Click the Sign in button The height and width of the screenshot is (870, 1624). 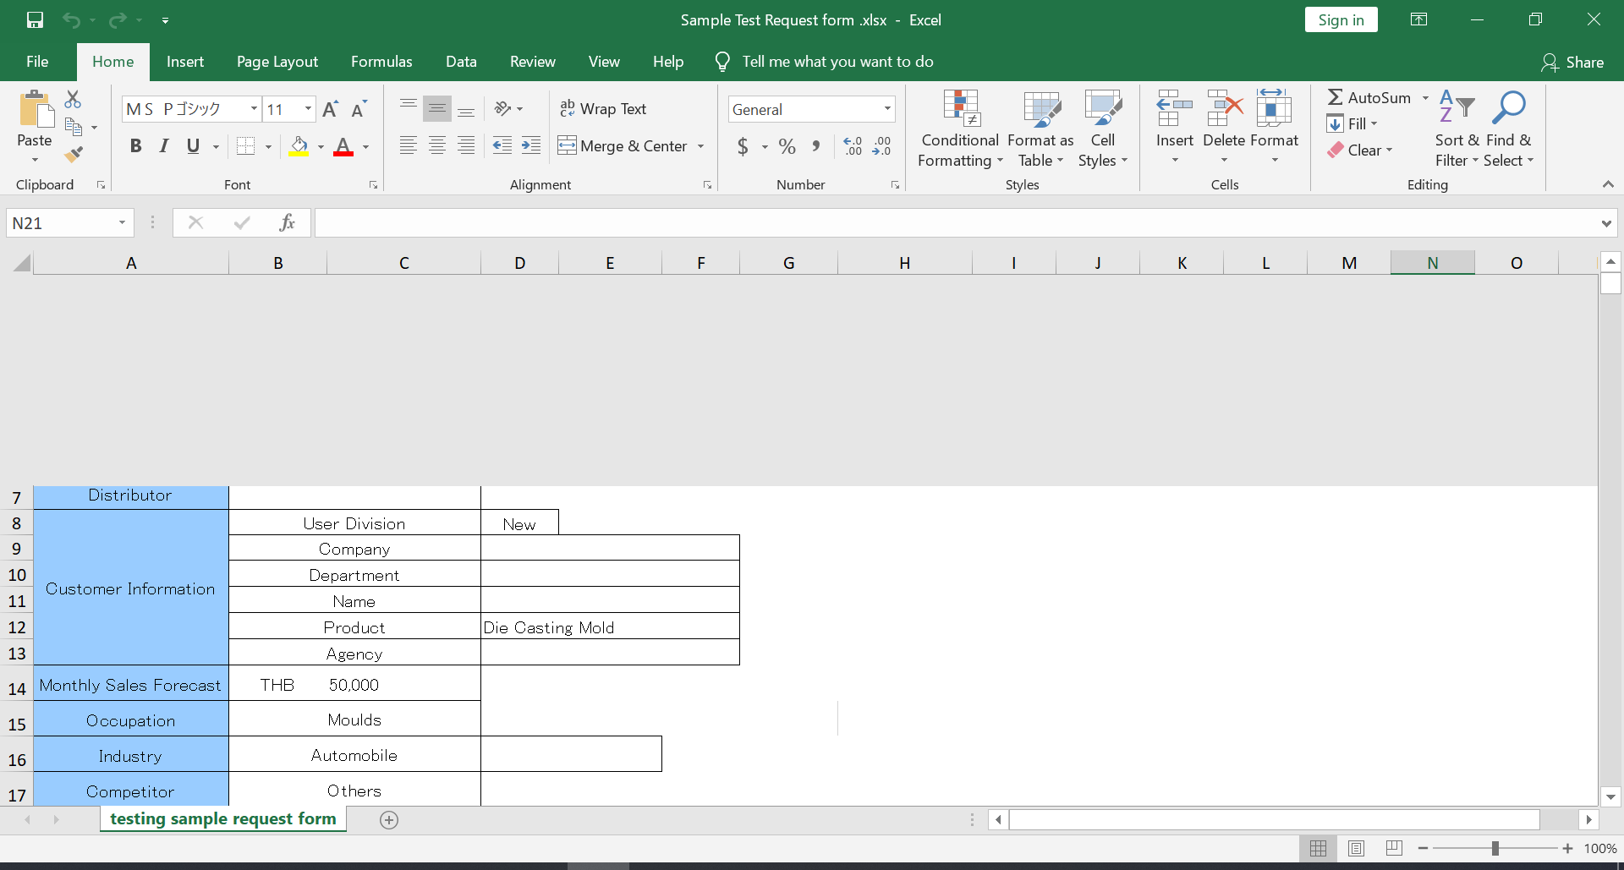point(1341,20)
